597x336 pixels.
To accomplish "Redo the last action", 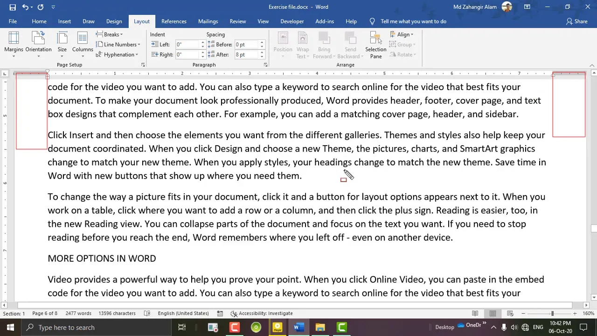I will 41,7.
